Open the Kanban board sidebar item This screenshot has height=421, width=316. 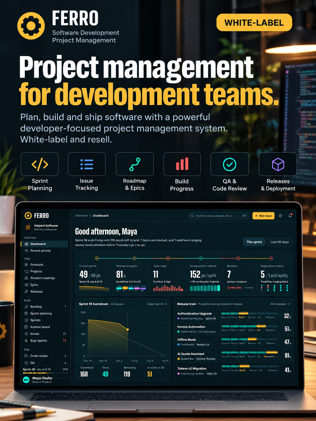pos(45,327)
